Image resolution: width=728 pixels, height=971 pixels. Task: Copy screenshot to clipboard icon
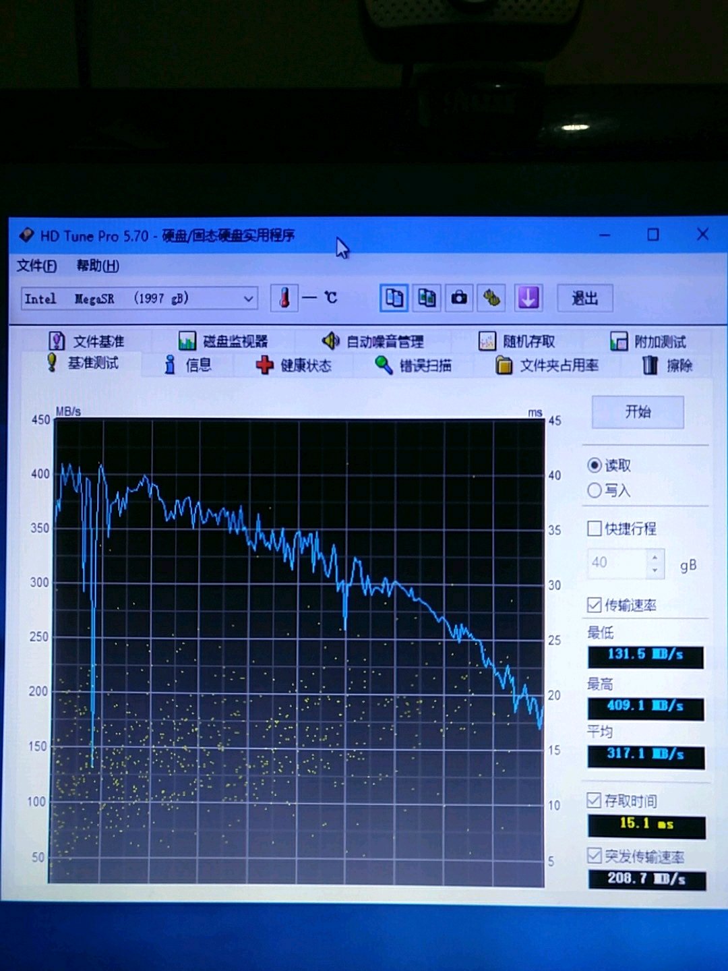pos(427,298)
